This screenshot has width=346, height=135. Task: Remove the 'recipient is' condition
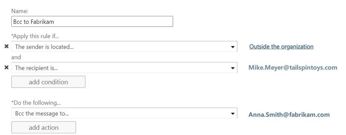click(7, 68)
